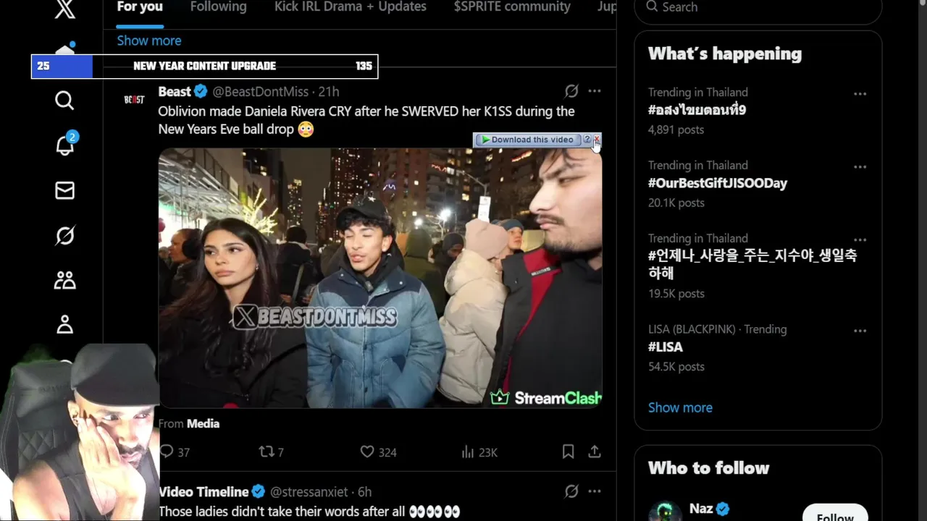Click Media source link under video

pos(203,423)
